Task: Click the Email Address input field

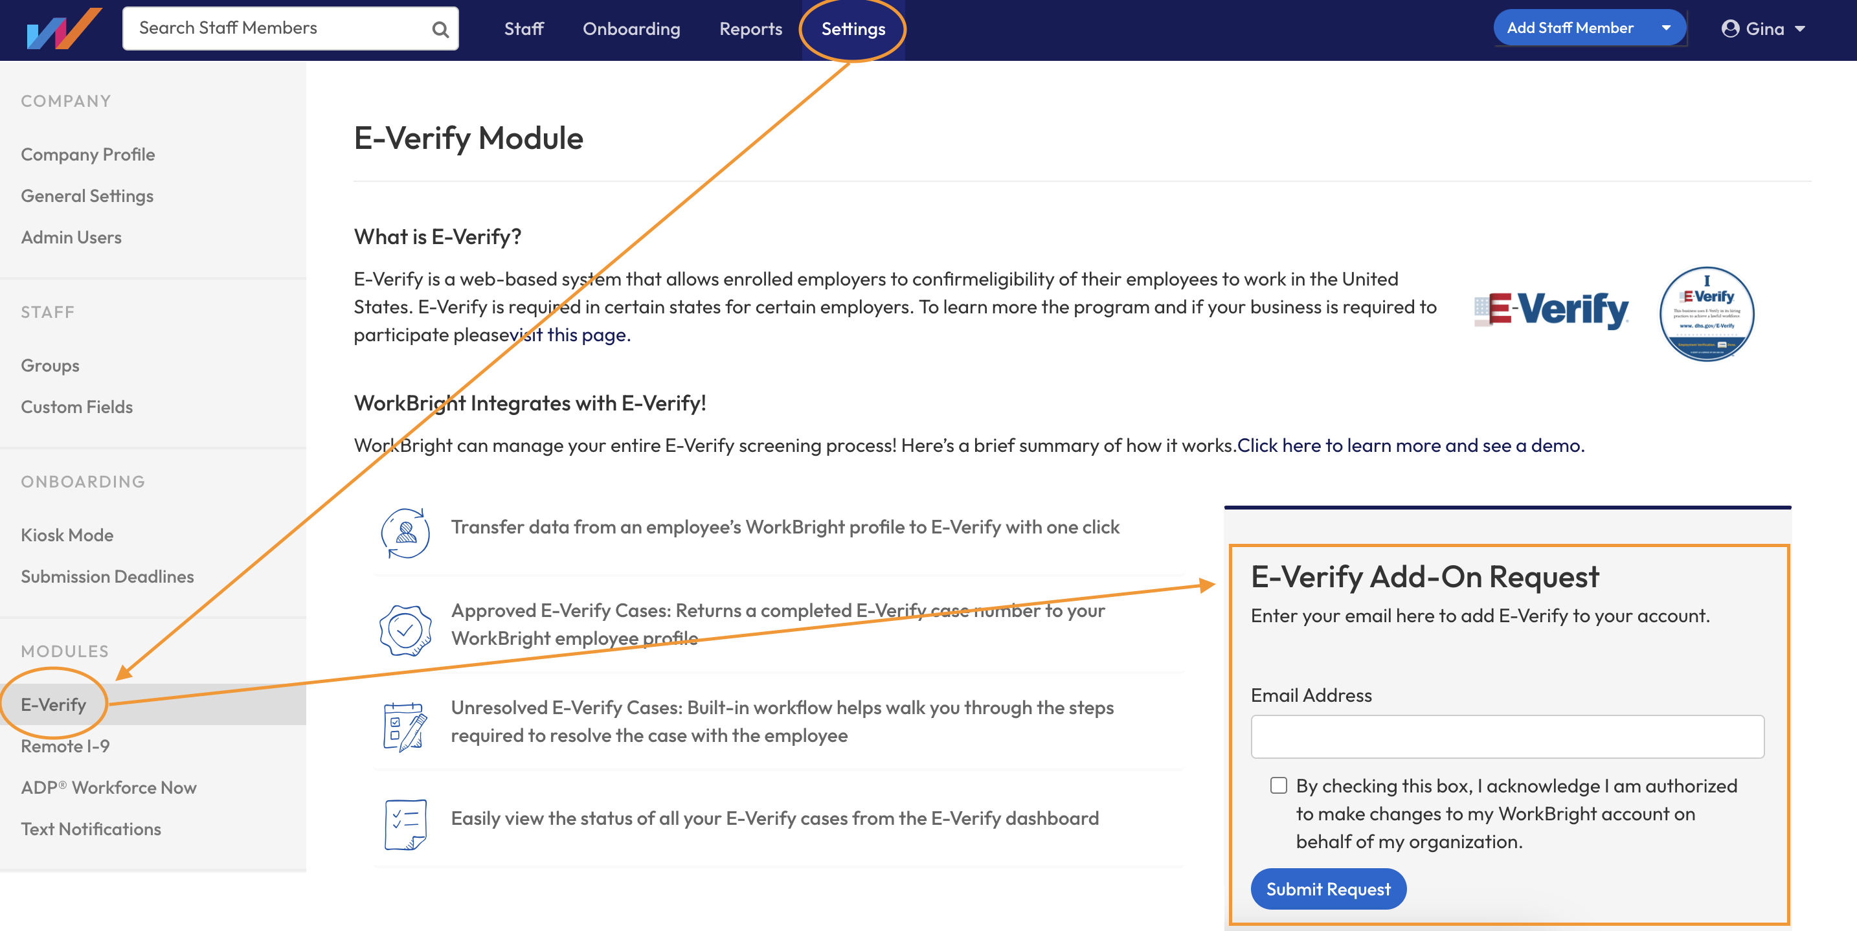Action: pos(1507,736)
